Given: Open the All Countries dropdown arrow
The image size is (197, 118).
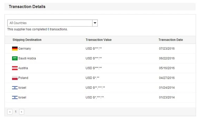Looking at the screenshot, I should tap(95, 23).
